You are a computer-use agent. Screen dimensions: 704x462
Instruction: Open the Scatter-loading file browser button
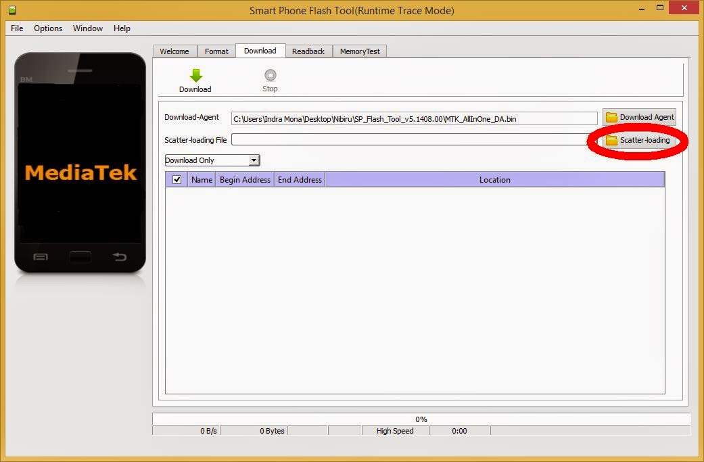click(x=639, y=140)
